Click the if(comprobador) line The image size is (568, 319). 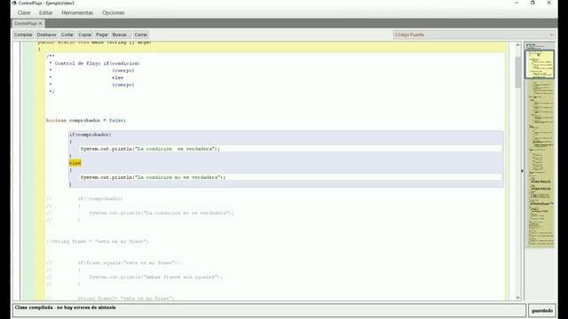pyautogui.click(x=91, y=135)
